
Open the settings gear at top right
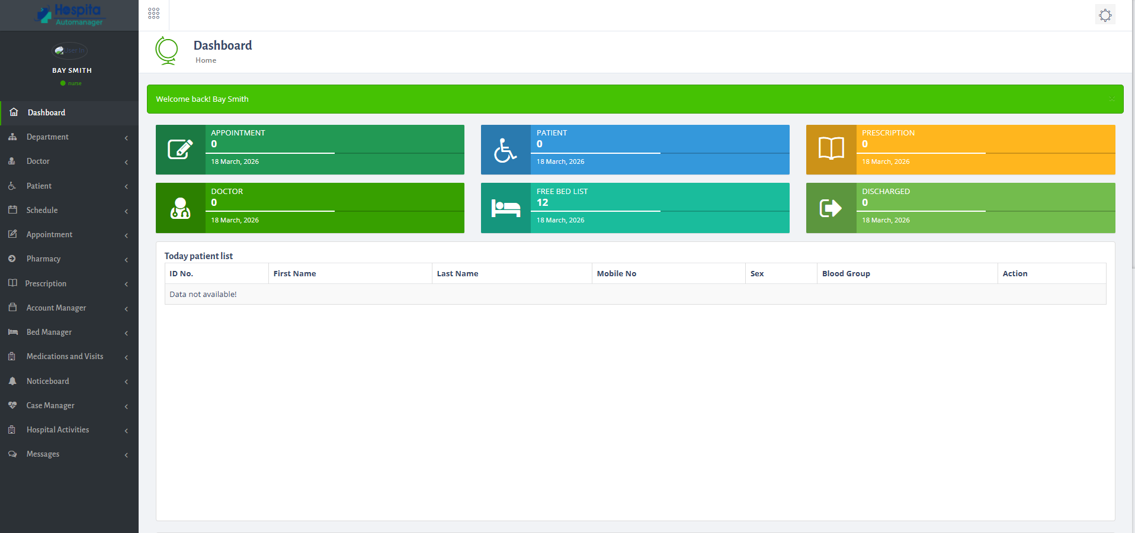1105,15
